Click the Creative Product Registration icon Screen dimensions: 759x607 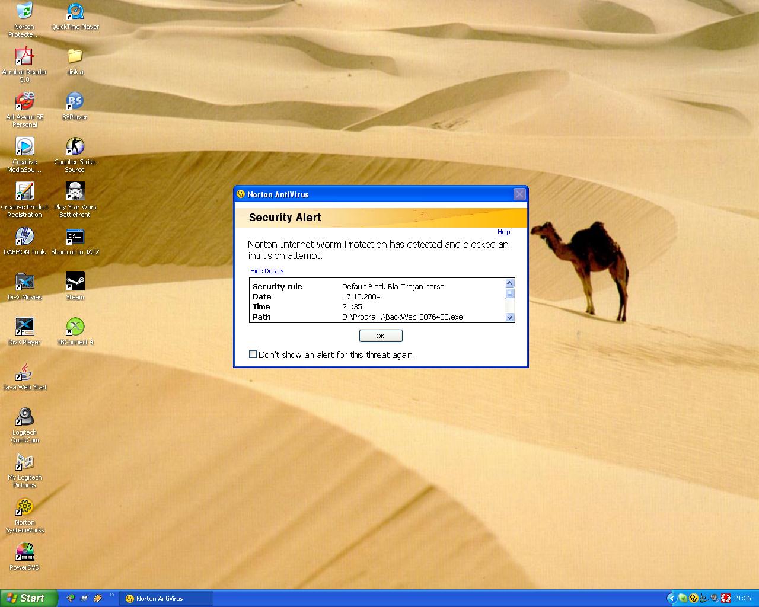coord(24,199)
